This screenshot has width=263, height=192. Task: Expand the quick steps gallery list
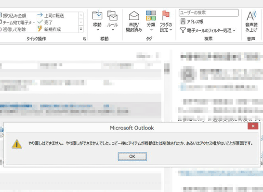pyautogui.click(x=81, y=29)
